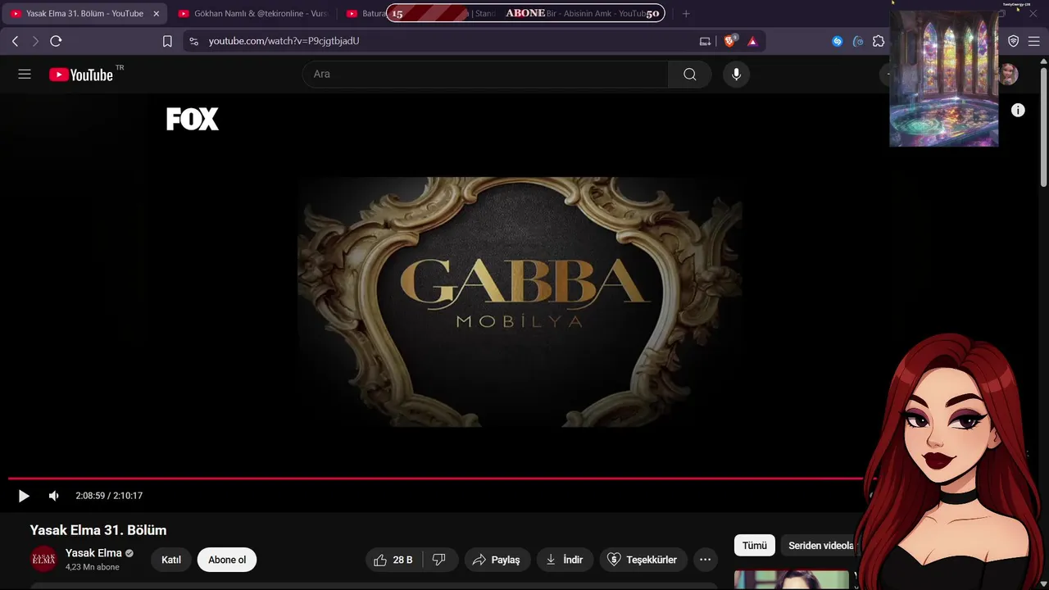1049x590 pixels.
Task: Mute the video volume
Action: [54, 496]
